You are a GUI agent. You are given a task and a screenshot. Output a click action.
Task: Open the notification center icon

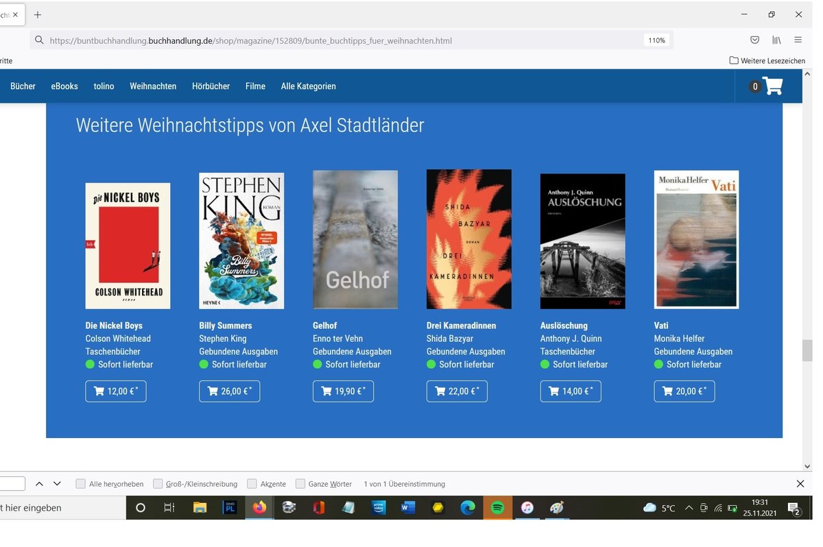pos(794,508)
